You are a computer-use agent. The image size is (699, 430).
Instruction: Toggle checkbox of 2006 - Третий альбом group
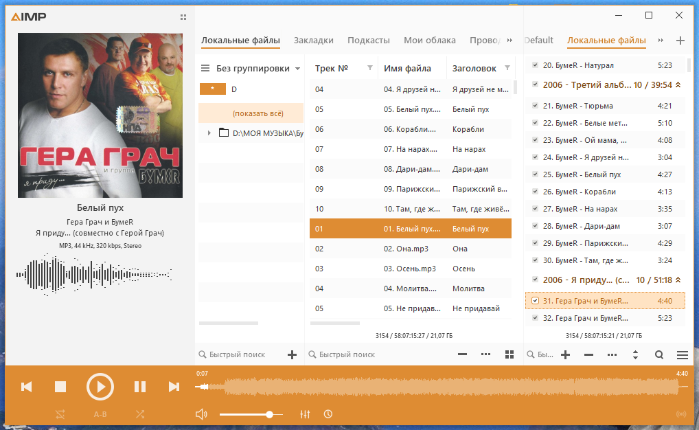point(535,84)
